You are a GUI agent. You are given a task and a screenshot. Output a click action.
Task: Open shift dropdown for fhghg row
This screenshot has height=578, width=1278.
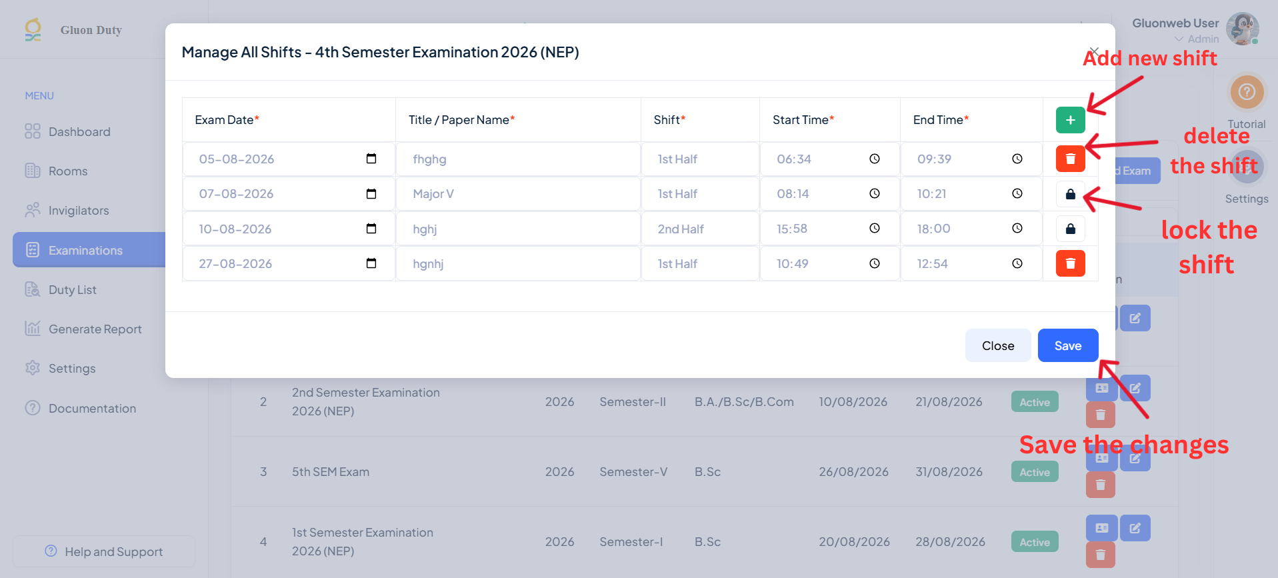pyautogui.click(x=700, y=159)
